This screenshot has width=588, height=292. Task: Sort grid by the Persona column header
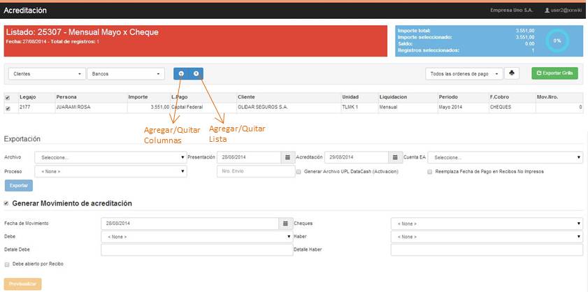pyautogui.click(x=66, y=97)
